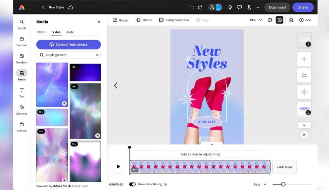This screenshot has height=190, width=329.
Task: Open the Learn more link
Action: 80,186
